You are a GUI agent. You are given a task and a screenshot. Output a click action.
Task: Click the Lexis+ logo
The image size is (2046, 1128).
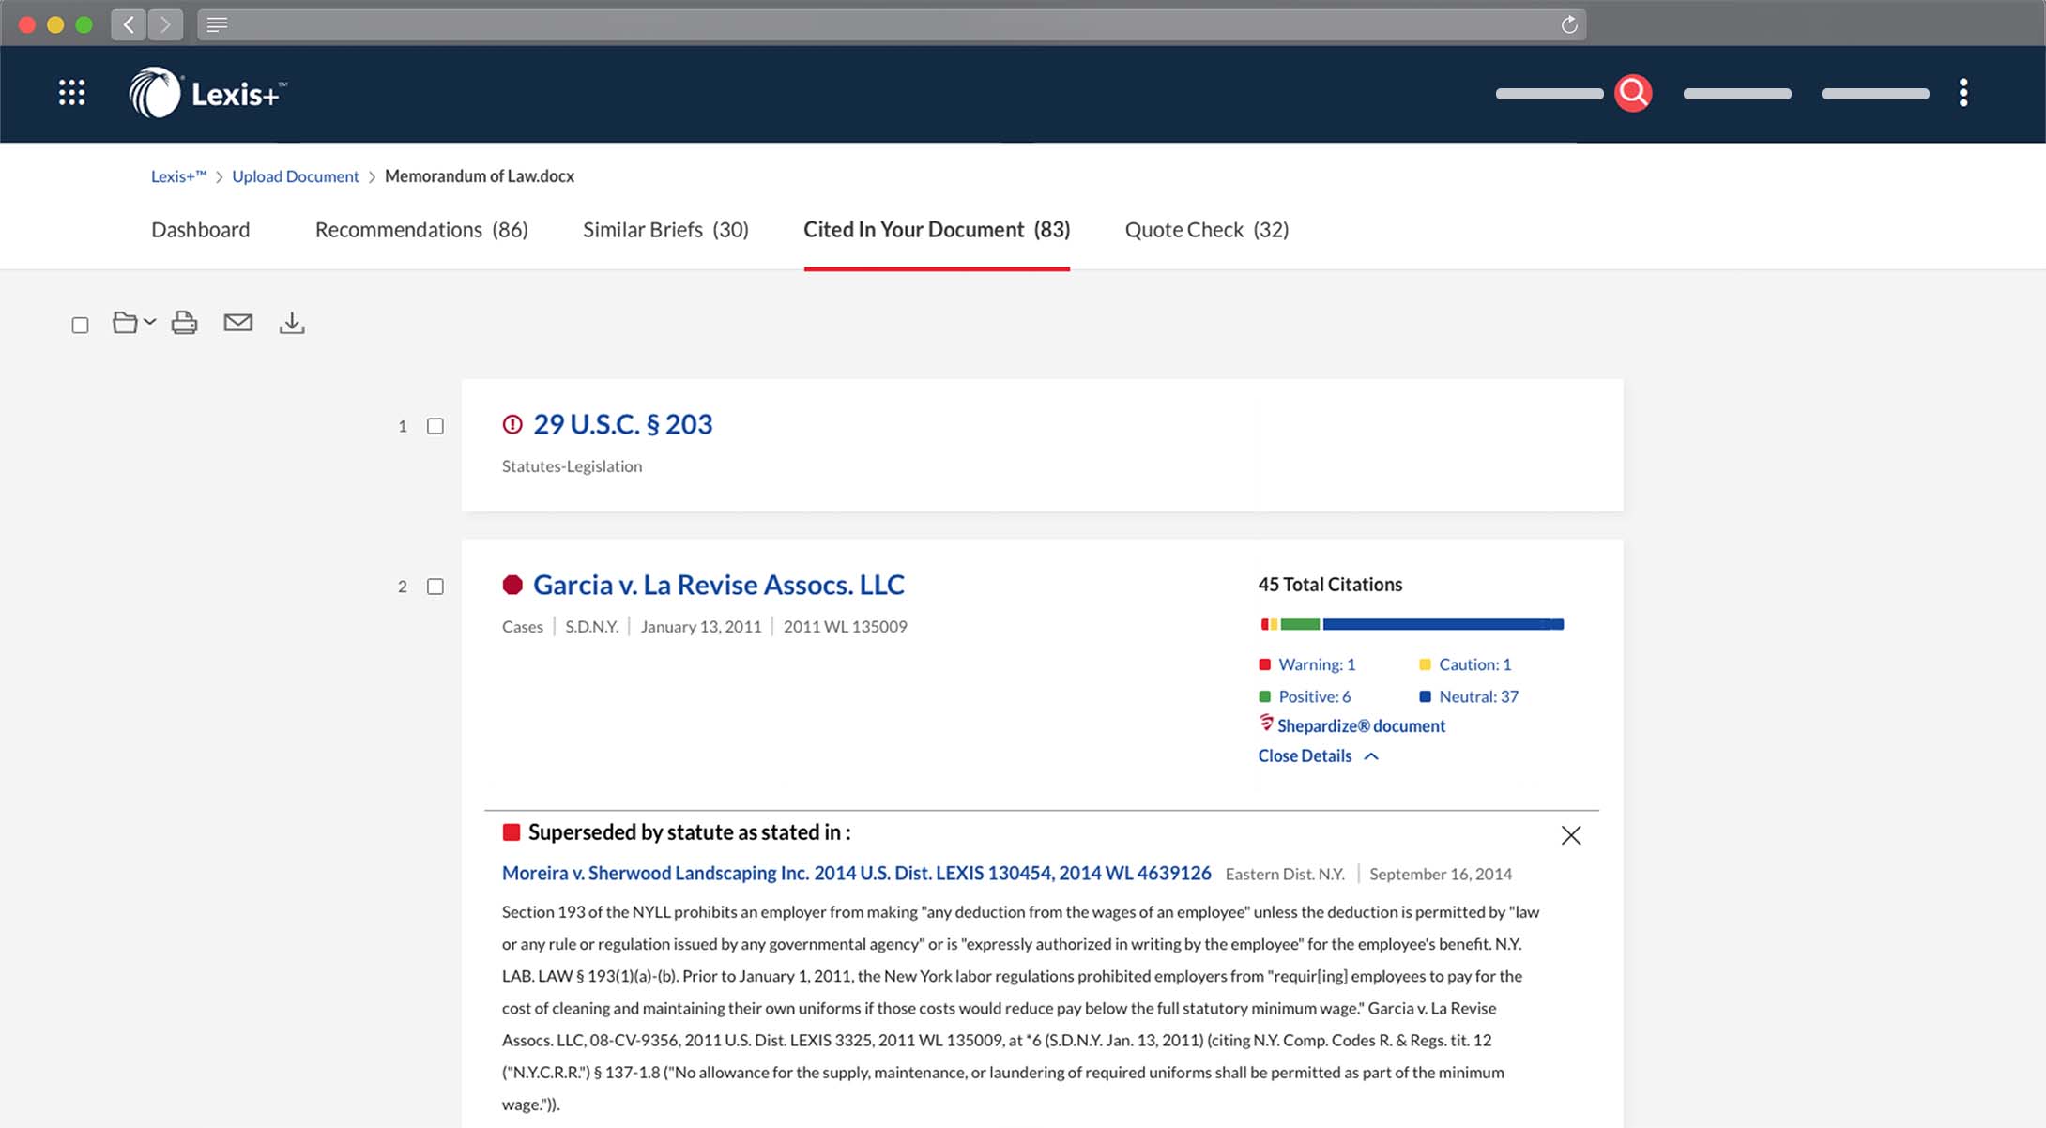pyautogui.click(x=207, y=92)
